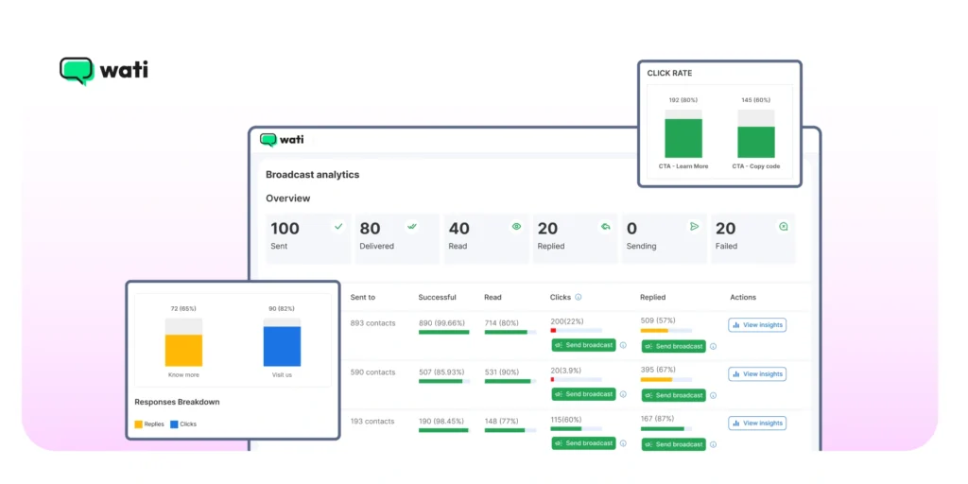The width and height of the screenshot is (968, 484).
Task: Click the Read eye icon
Action: 516,227
